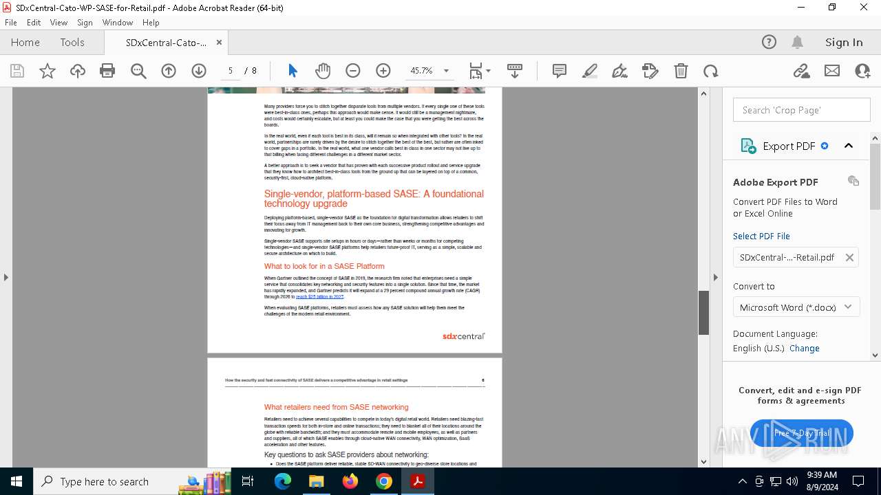Screen dimensions: 881x495
Task: Open the File menu
Action: [11, 23]
